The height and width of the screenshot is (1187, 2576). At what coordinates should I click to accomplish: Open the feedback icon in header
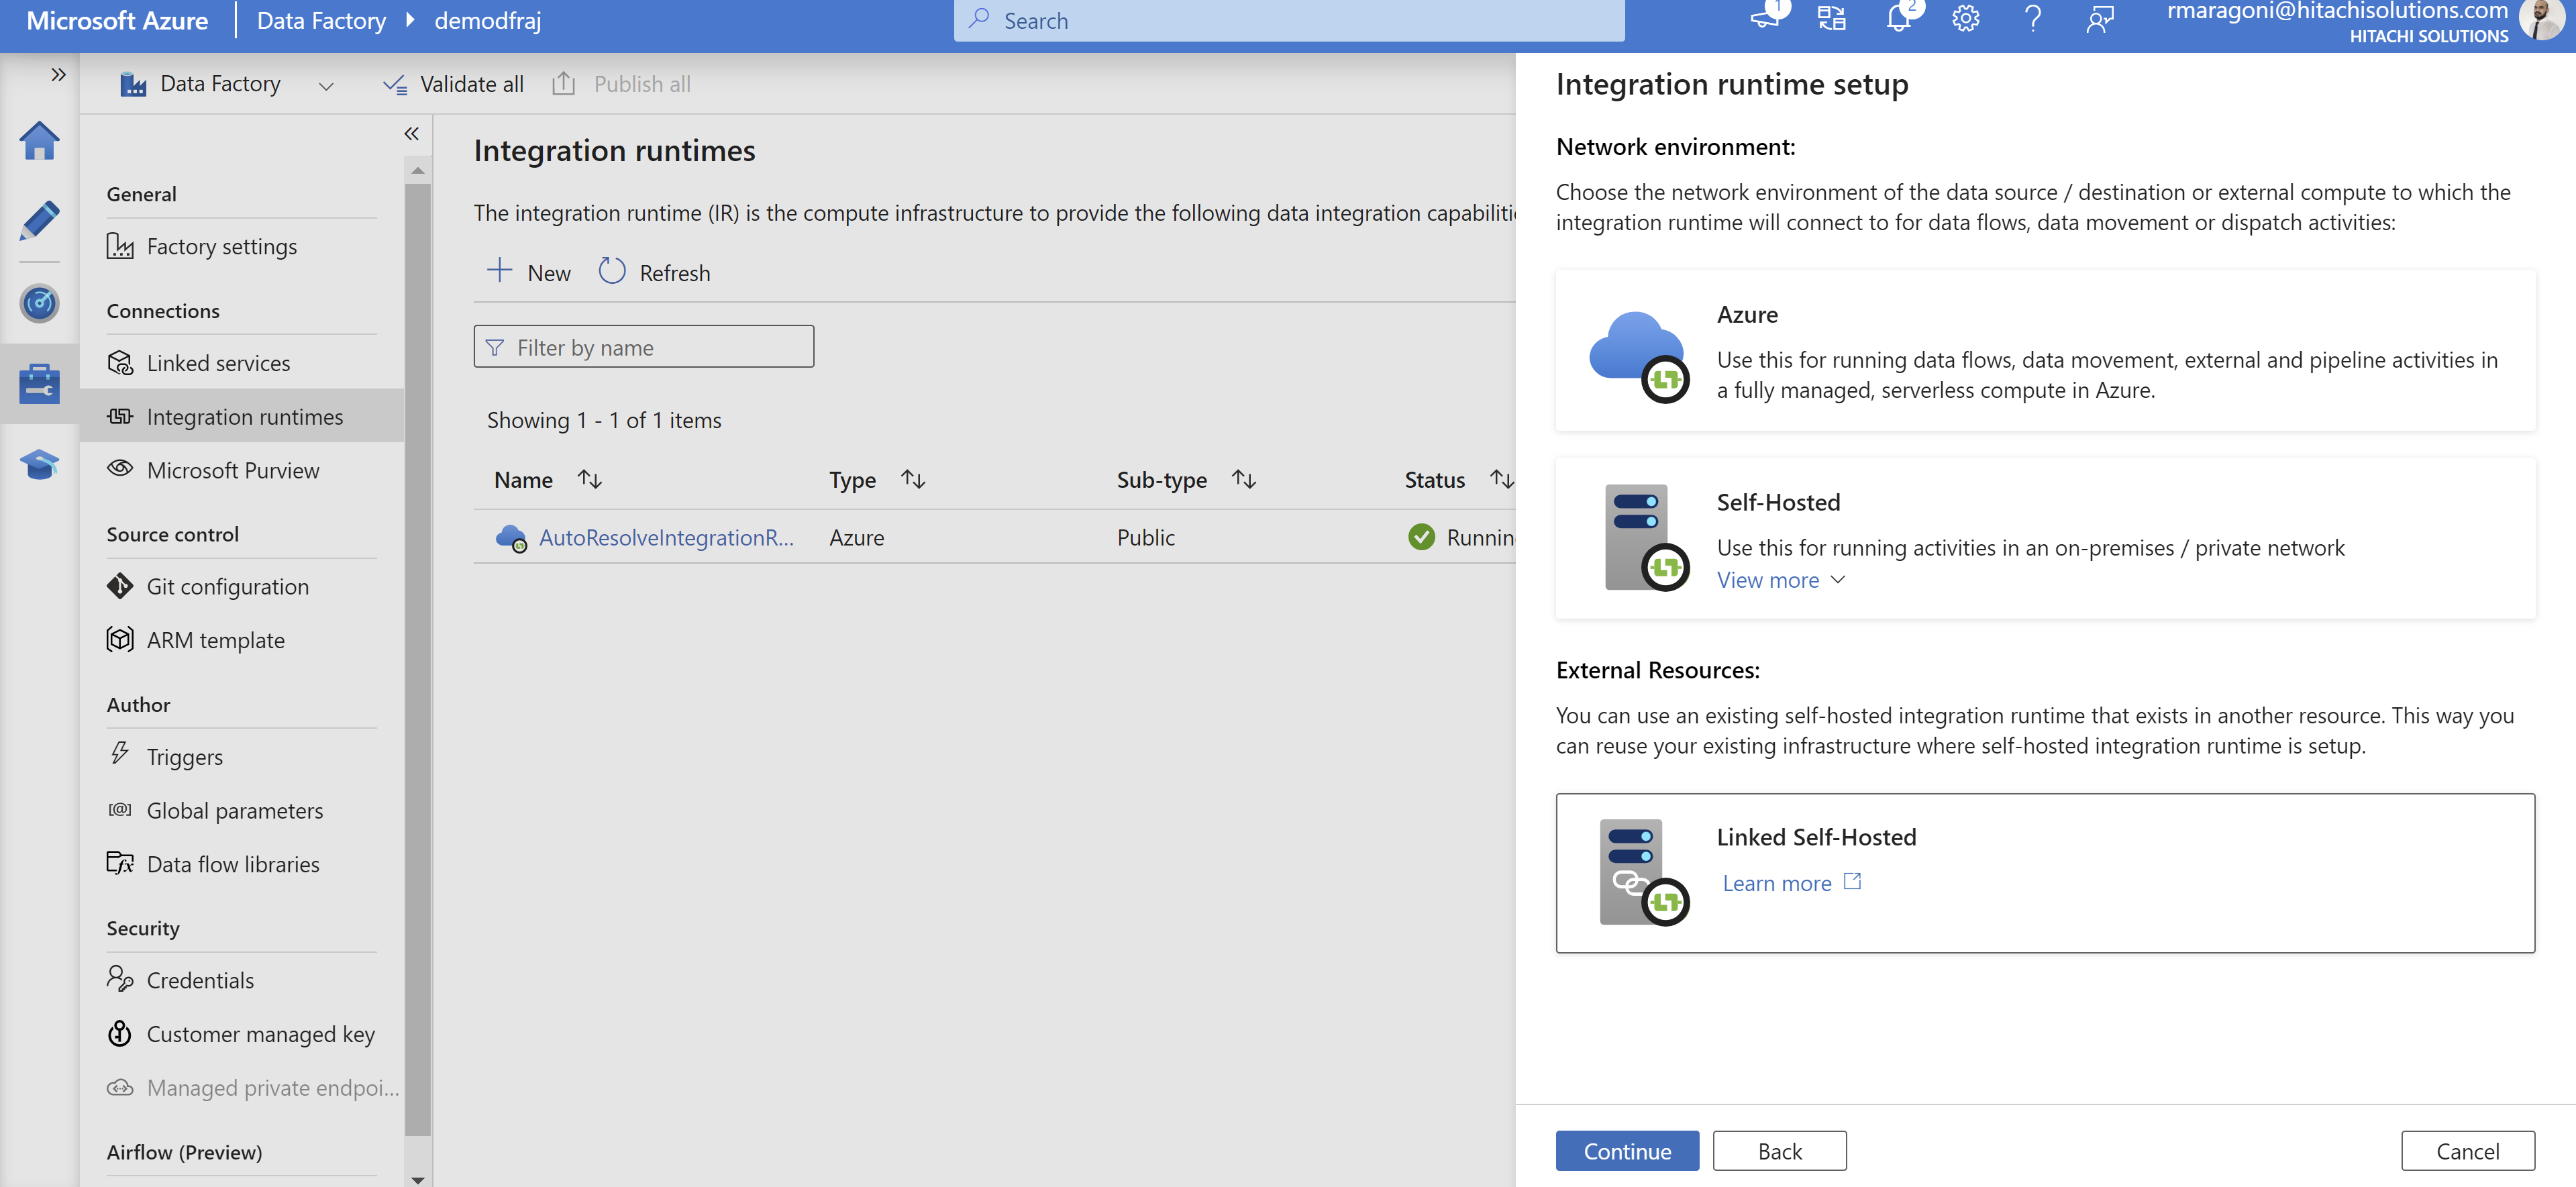click(2099, 18)
